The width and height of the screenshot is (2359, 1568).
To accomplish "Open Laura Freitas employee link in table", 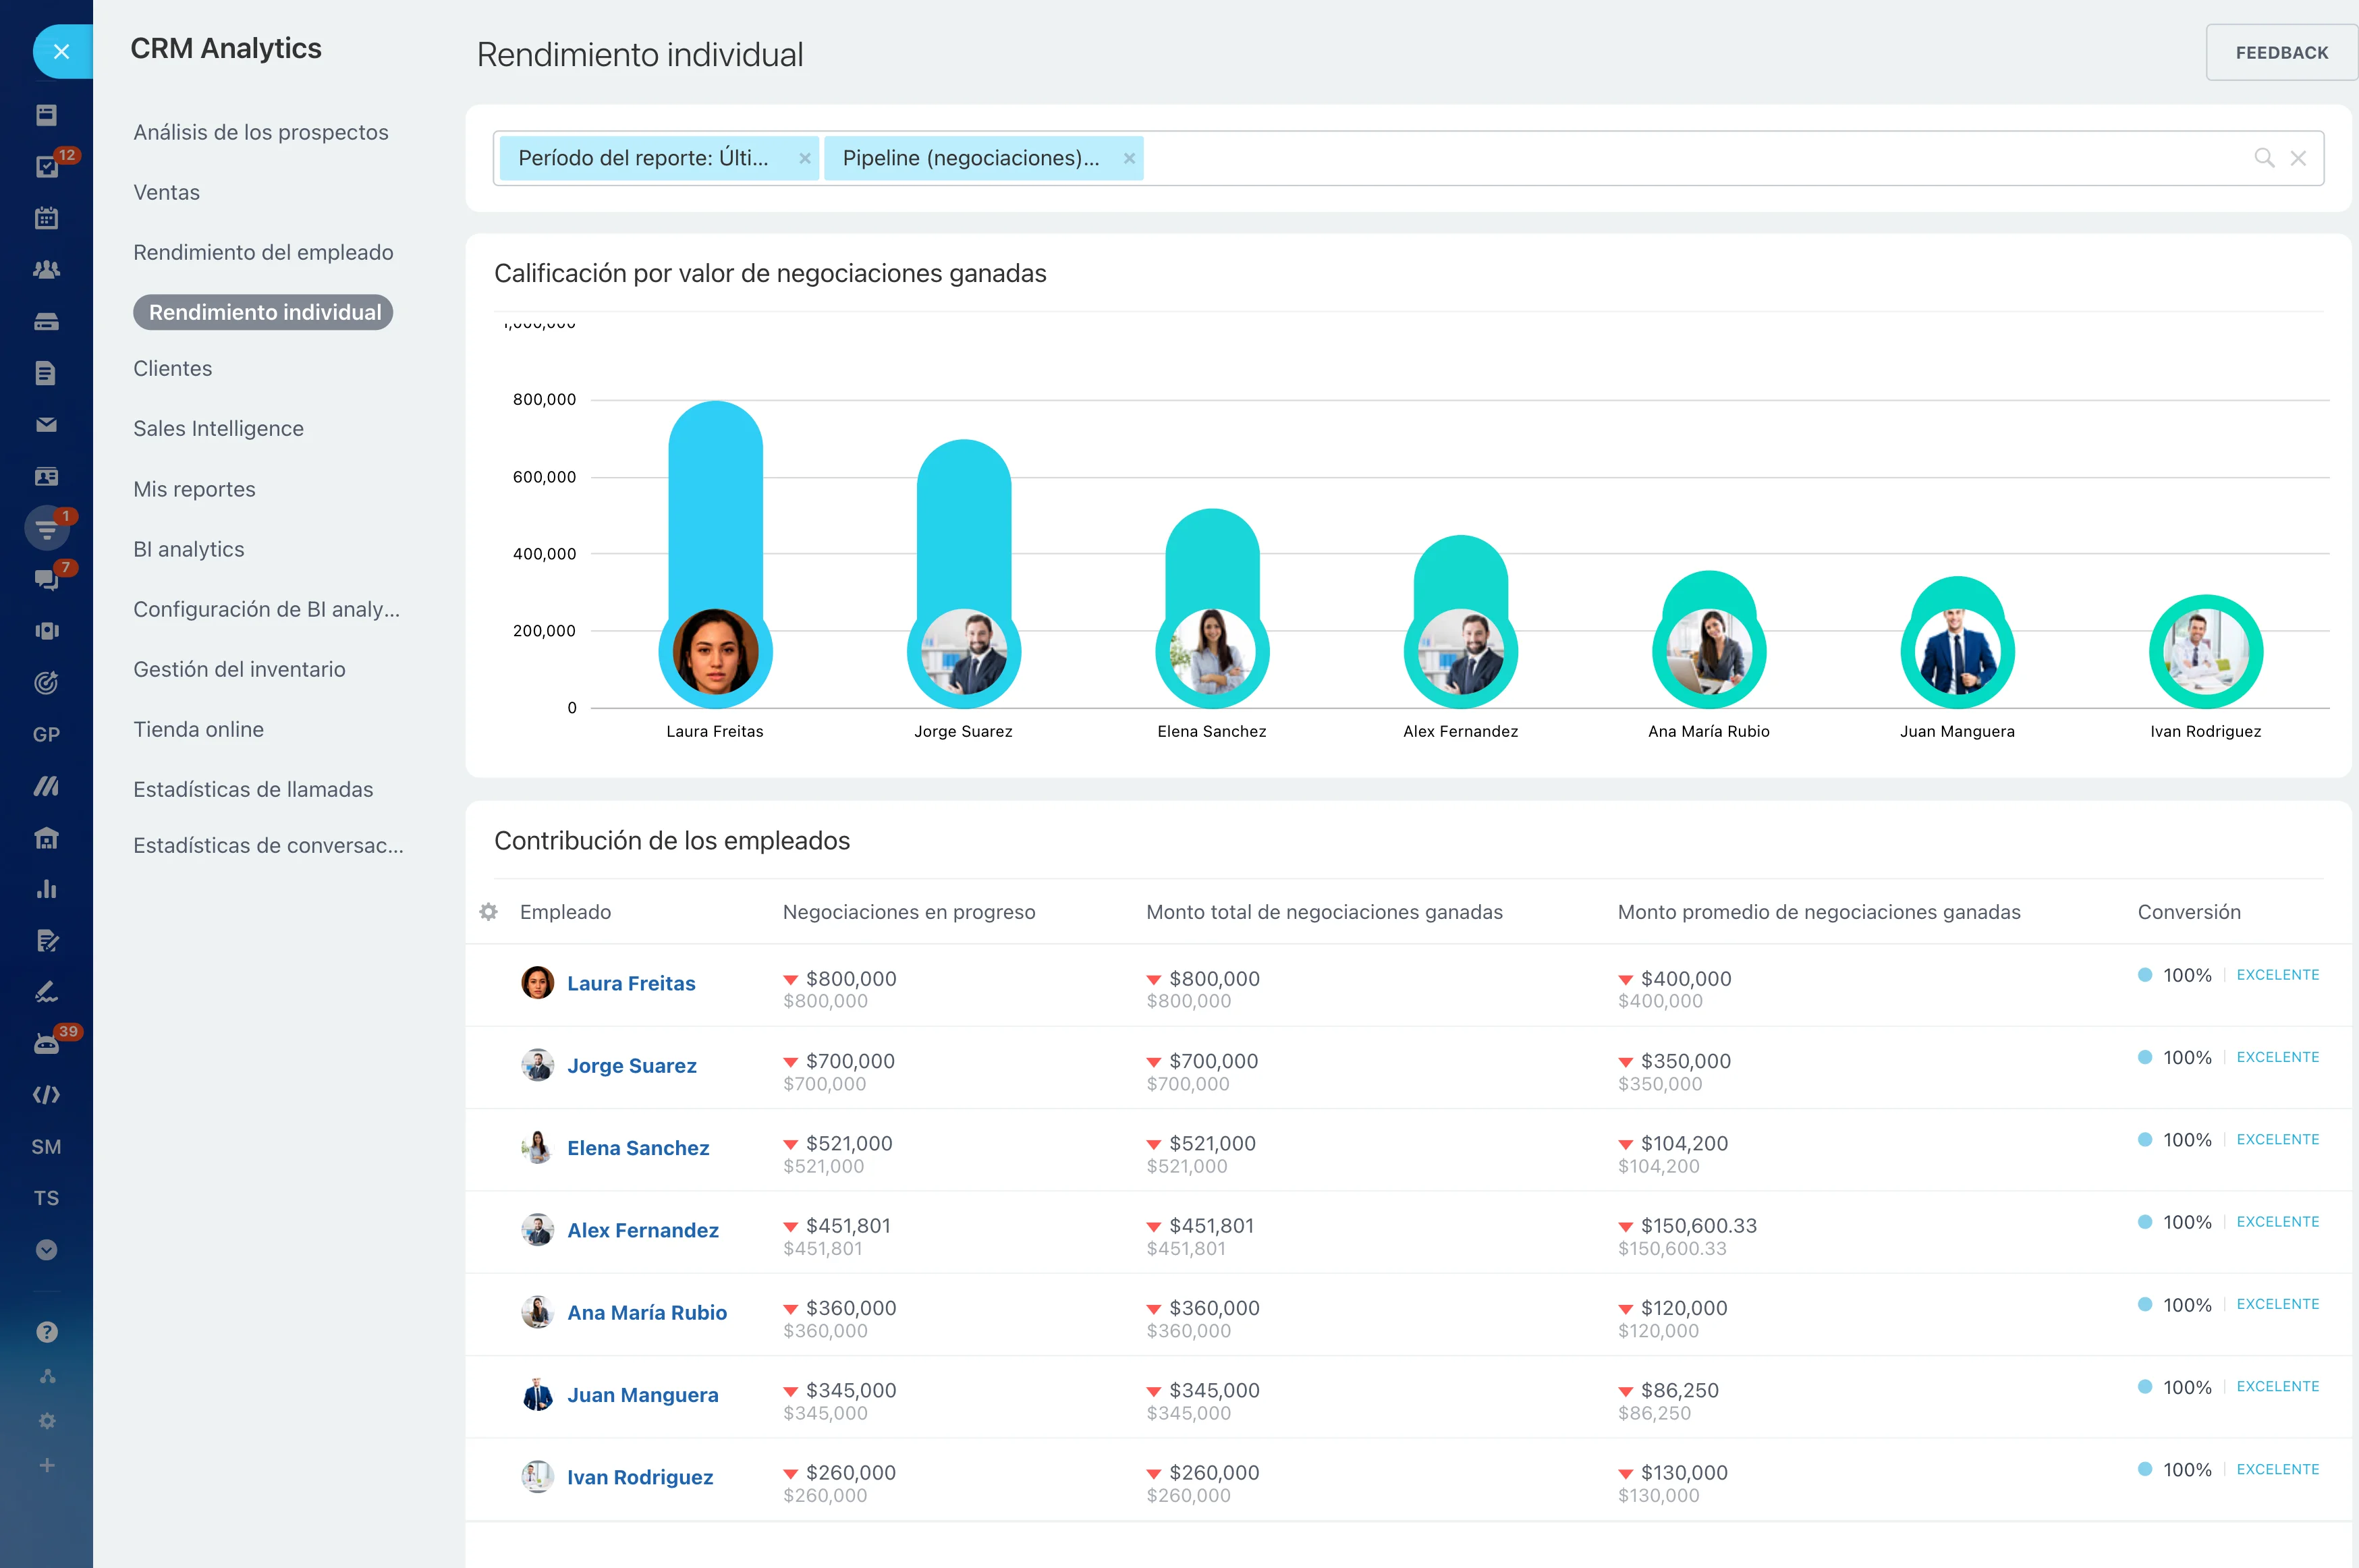I will [x=631, y=983].
